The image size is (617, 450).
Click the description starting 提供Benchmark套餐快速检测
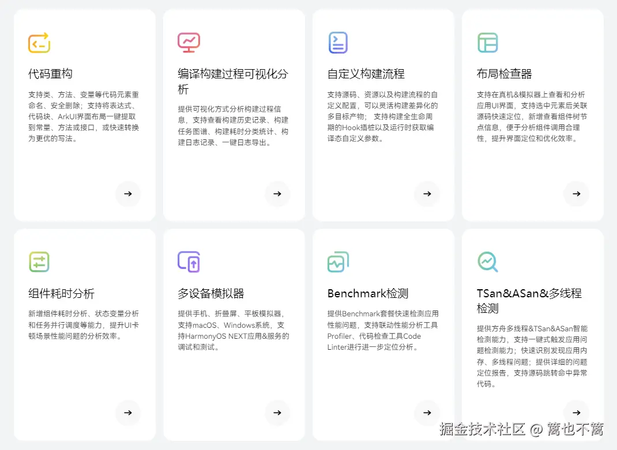383,330
